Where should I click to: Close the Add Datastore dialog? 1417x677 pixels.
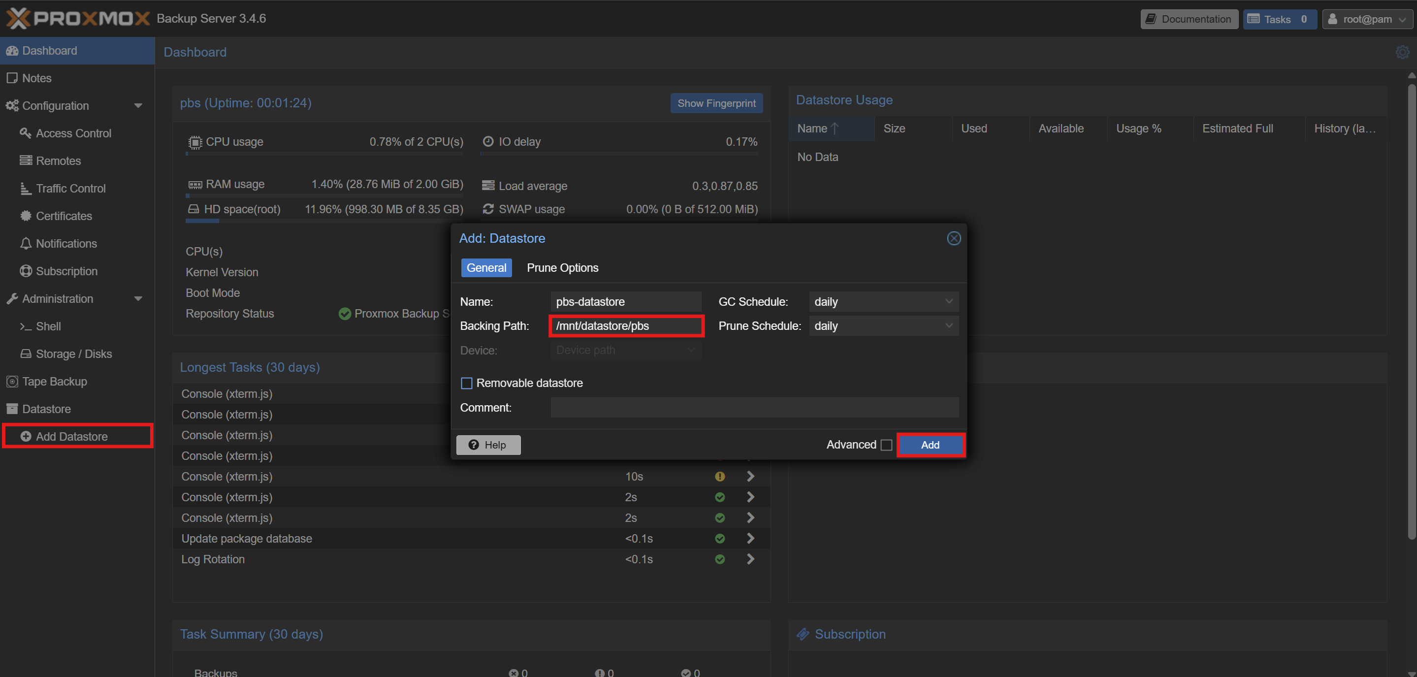(x=953, y=238)
